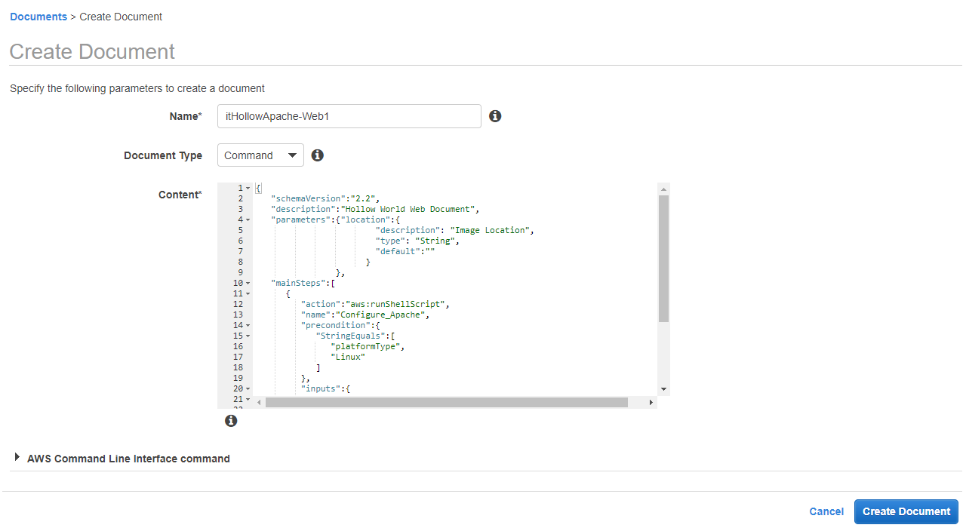Fold the StringEquals array at line 15
Viewport: 966px width, 531px height.
248,336
